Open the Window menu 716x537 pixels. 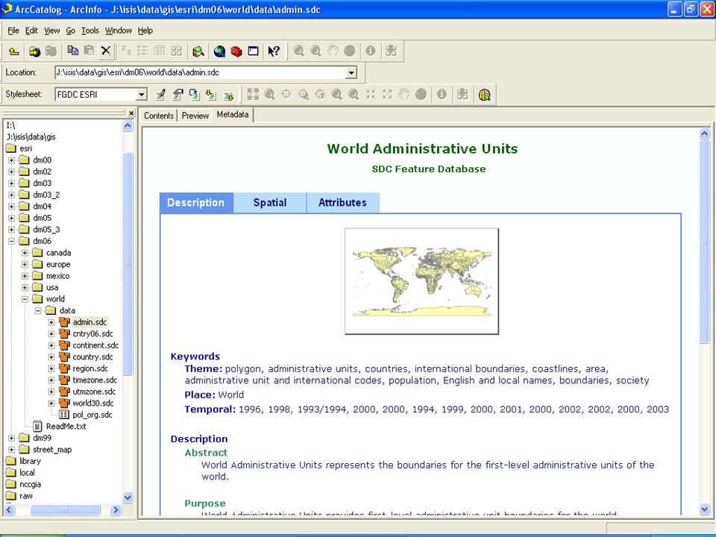click(119, 31)
